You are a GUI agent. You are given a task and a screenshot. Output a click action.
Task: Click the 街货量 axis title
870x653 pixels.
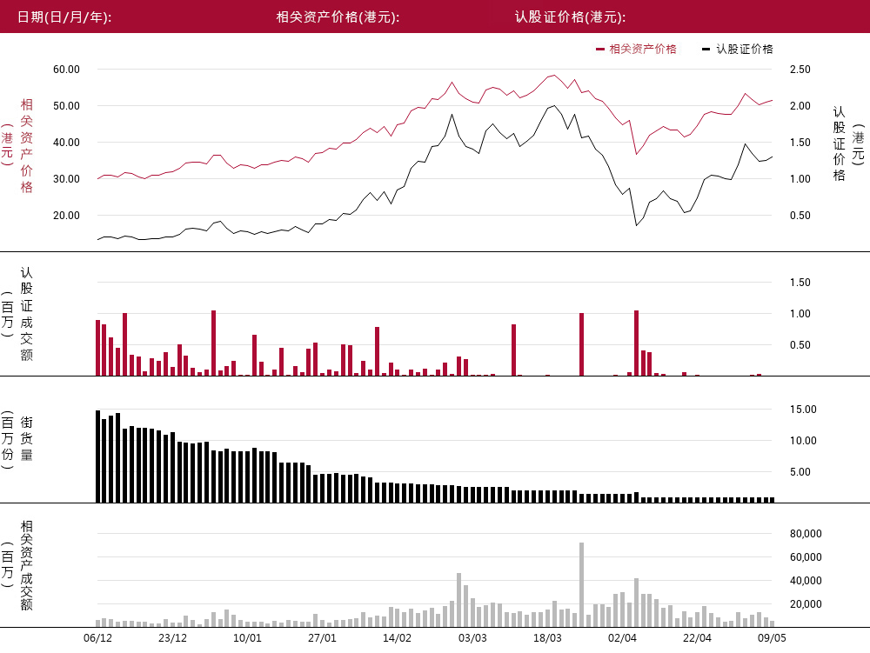26,439
